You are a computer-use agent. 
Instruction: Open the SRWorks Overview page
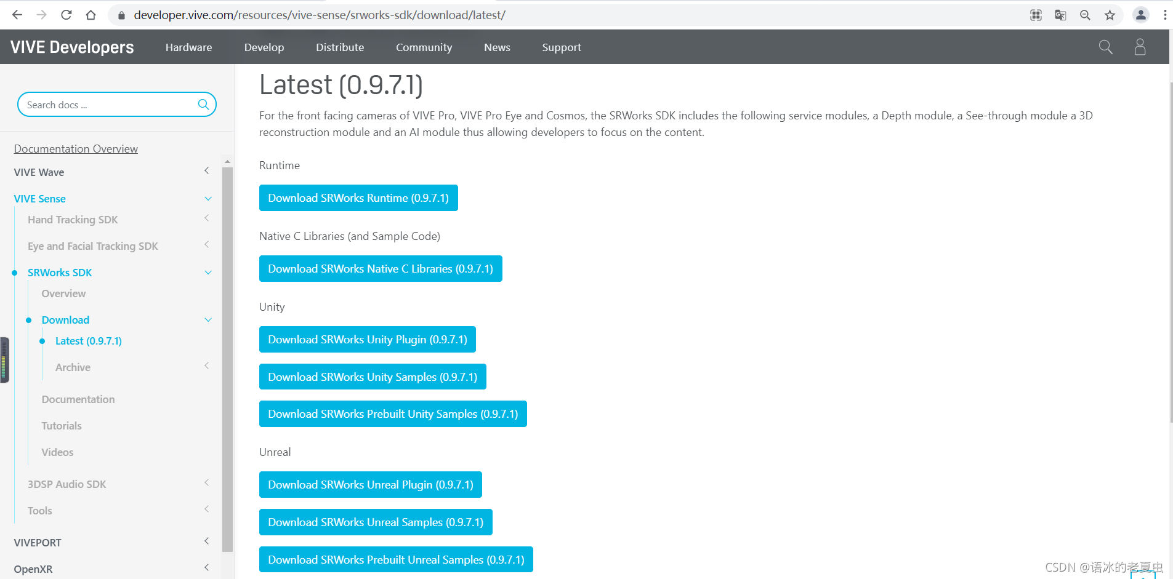click(x=63, y=293)
